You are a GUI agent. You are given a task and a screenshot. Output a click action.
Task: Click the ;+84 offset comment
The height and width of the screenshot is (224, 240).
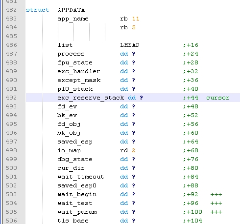(191, 177)
